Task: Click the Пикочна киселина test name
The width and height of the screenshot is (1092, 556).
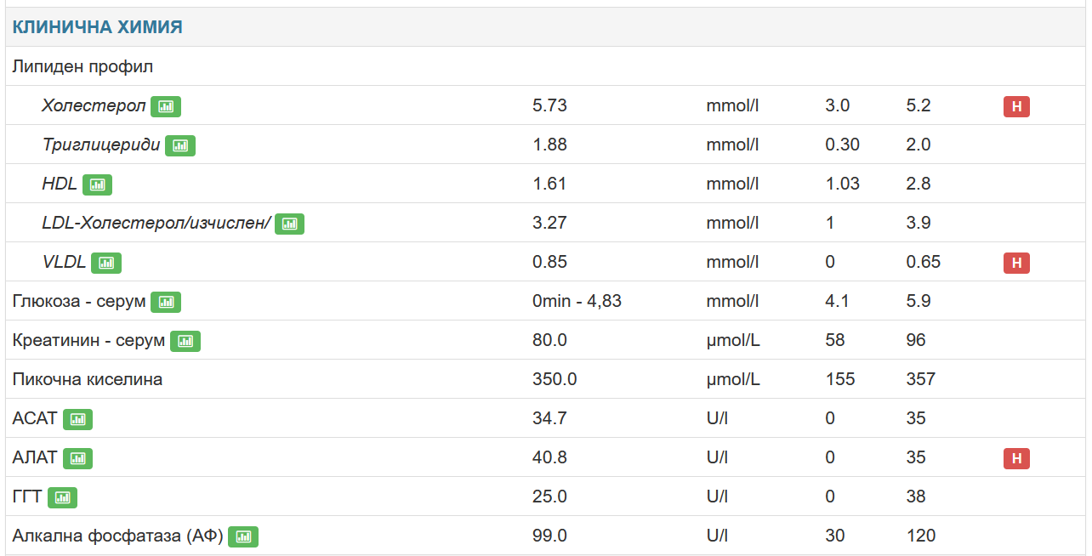Action: [x=88, y=379]
